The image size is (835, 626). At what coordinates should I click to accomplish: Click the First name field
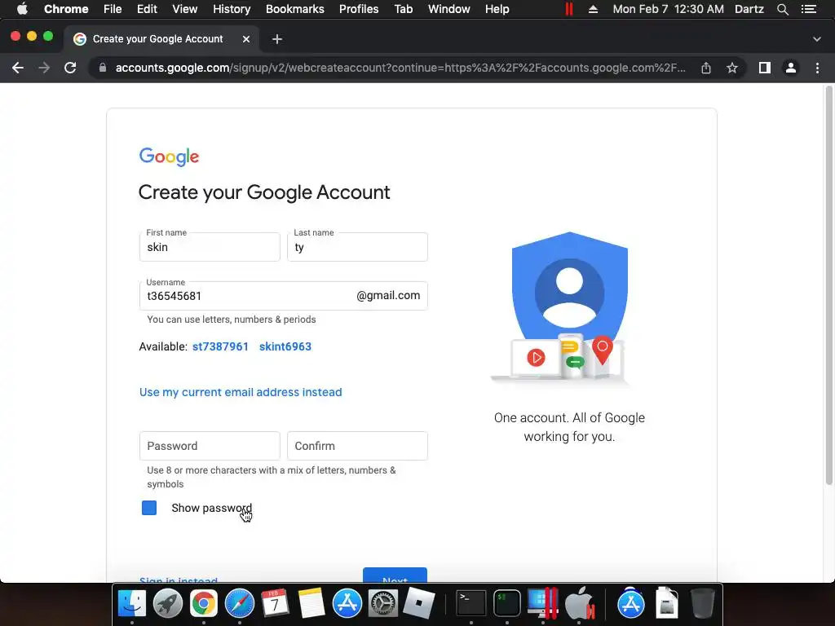click(210, 247)
